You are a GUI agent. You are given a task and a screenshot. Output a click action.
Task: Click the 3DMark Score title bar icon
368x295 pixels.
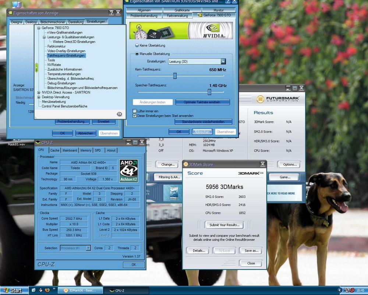coord(185,164)
